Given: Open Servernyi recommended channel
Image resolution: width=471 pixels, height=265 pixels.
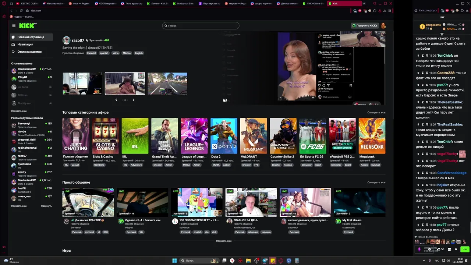Looking at the screenshot, I should 31,125.
